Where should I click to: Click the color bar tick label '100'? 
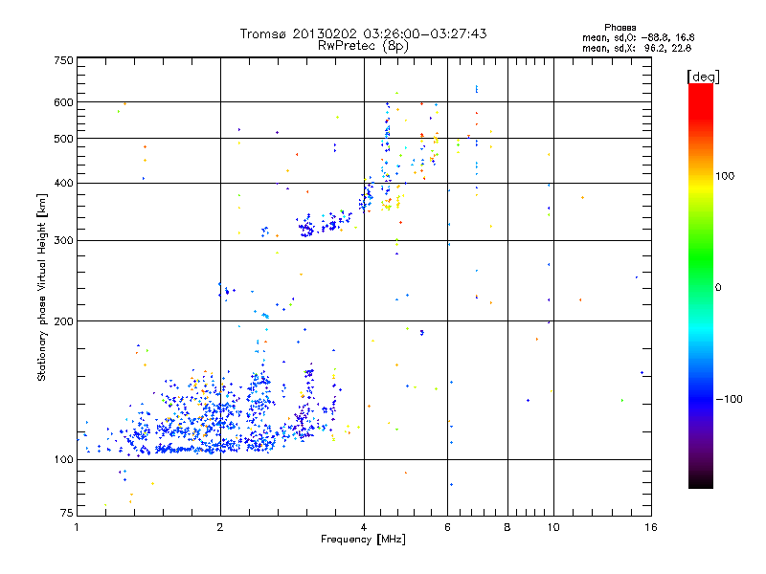725,176
